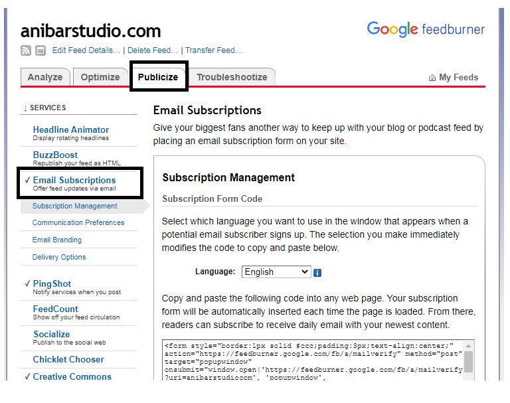Open BuzzBoost service
Image resolution: width=510 pixels, height=403 pixels.
55,155
